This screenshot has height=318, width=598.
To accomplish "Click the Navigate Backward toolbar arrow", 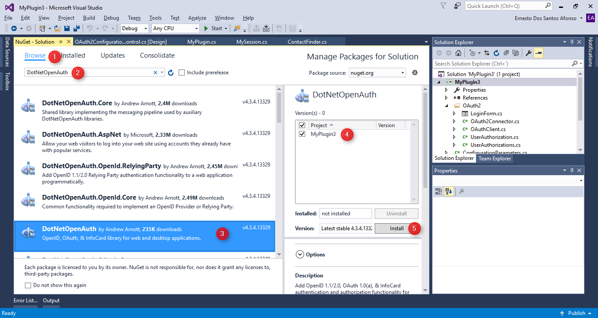I will point(14,28).
